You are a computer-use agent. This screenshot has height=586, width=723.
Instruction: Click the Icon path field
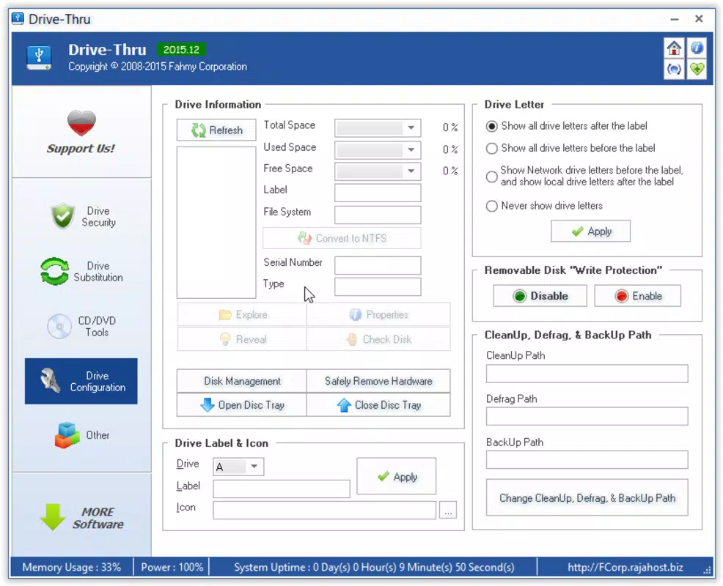(324, 510)
